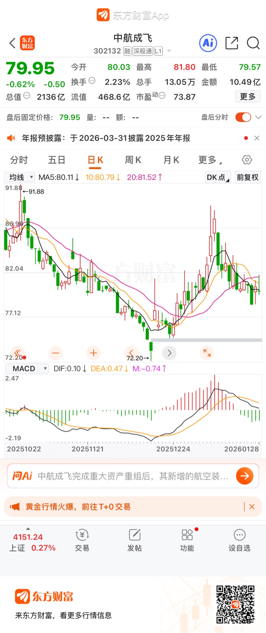266x633 pixels.
Task: Tap the 10:80.79 moving average value
Action: point(103,177)
